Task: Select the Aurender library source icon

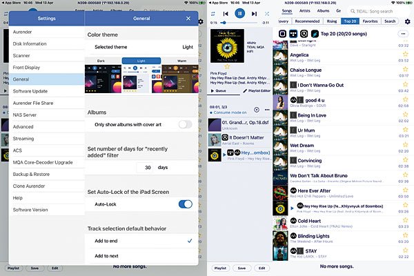Action: [x=282, y=34]
